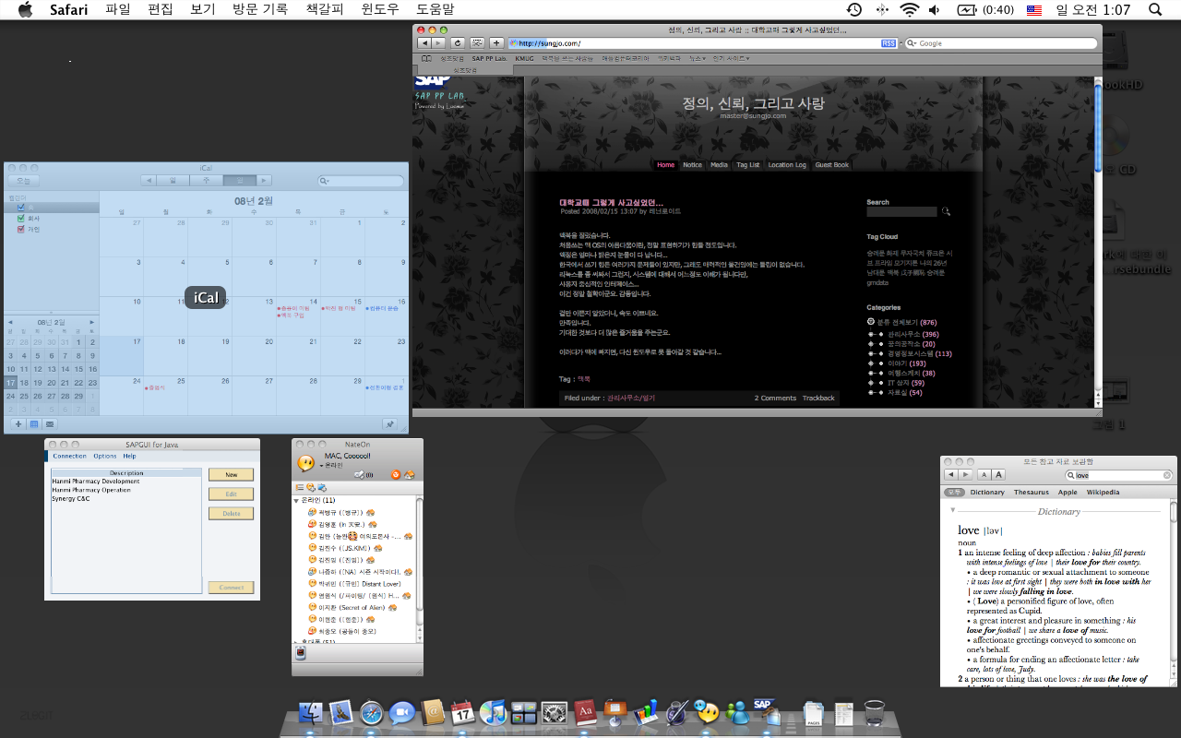Open the Pages ink pen icon in Dock

(x=676, y=713)
